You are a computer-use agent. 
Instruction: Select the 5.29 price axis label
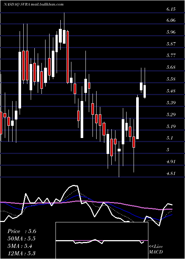[171, 114]
